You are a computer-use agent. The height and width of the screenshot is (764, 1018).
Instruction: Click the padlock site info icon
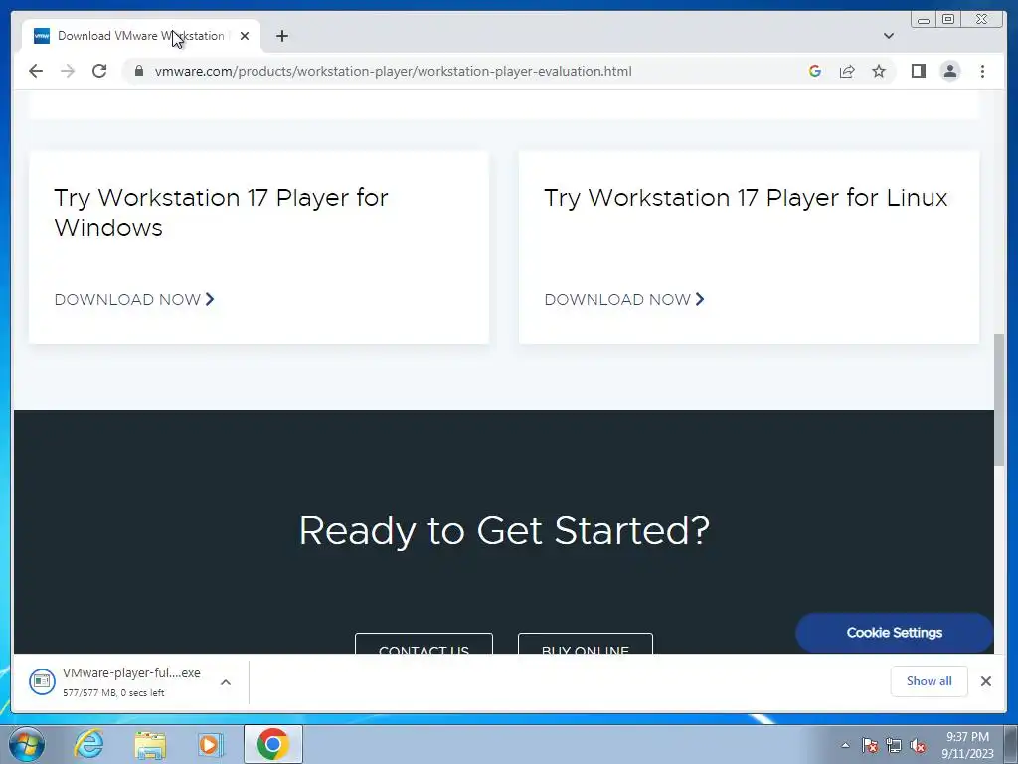[139, 71]
